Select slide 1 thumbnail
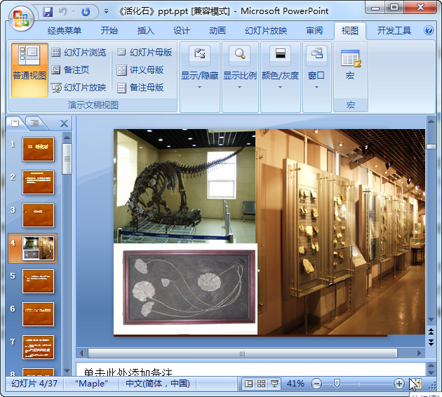Image resolution: width=442 pixels, height=397 pixels. (x=38, y=149)
